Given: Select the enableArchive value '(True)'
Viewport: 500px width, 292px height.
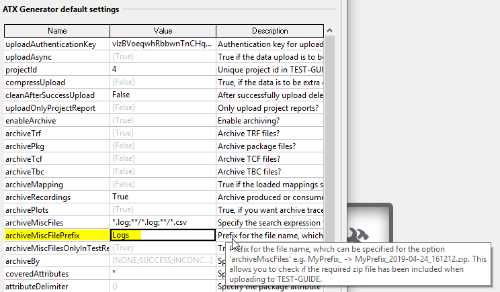Looking at the screenshot, I should pyautogui.click(x=163, y=120).
